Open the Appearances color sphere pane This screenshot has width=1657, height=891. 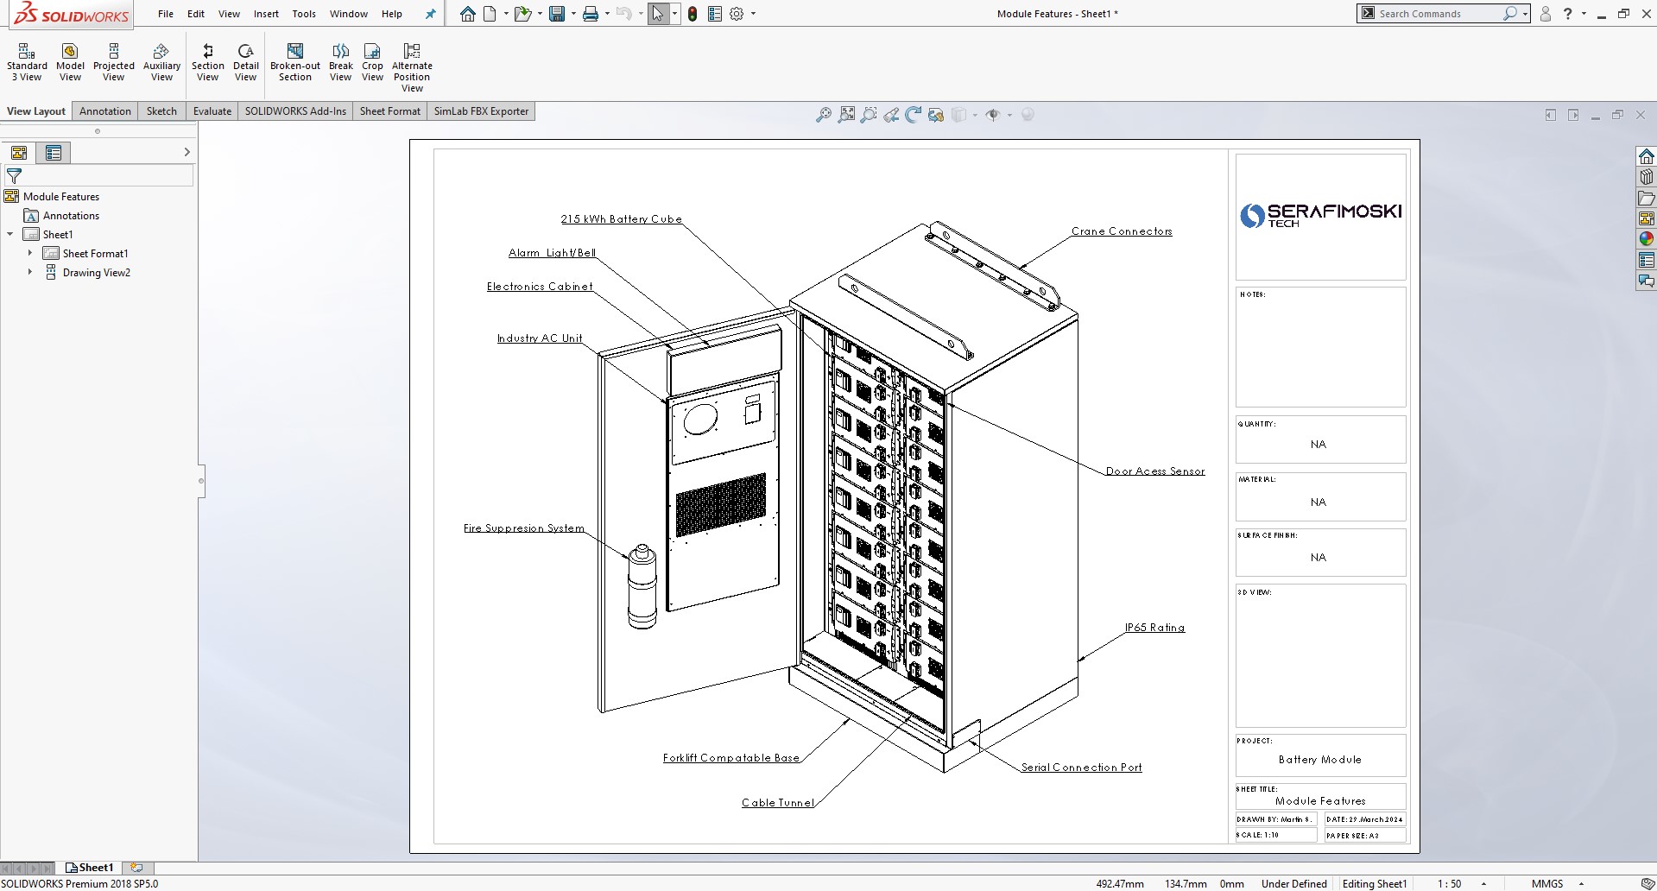click(1646, 239)
